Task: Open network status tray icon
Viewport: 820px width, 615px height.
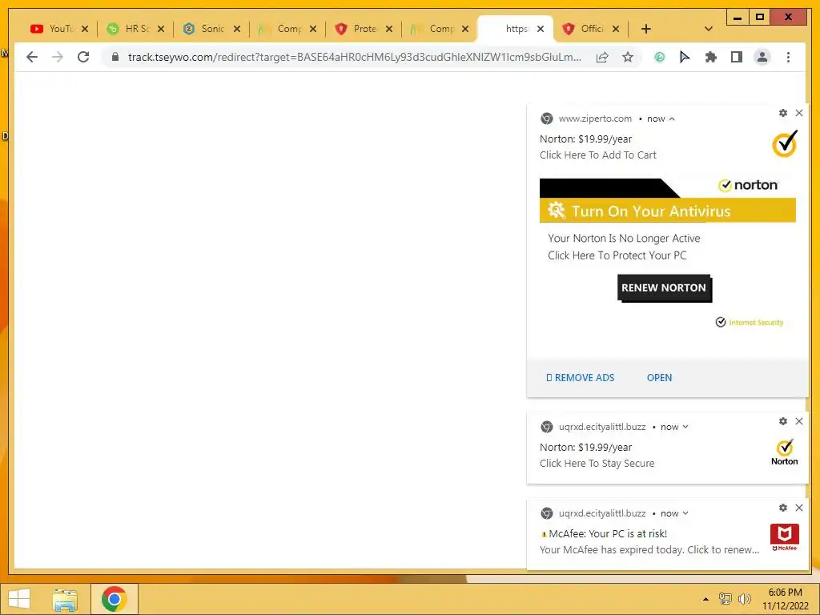Action: click(x=726, y=599)
